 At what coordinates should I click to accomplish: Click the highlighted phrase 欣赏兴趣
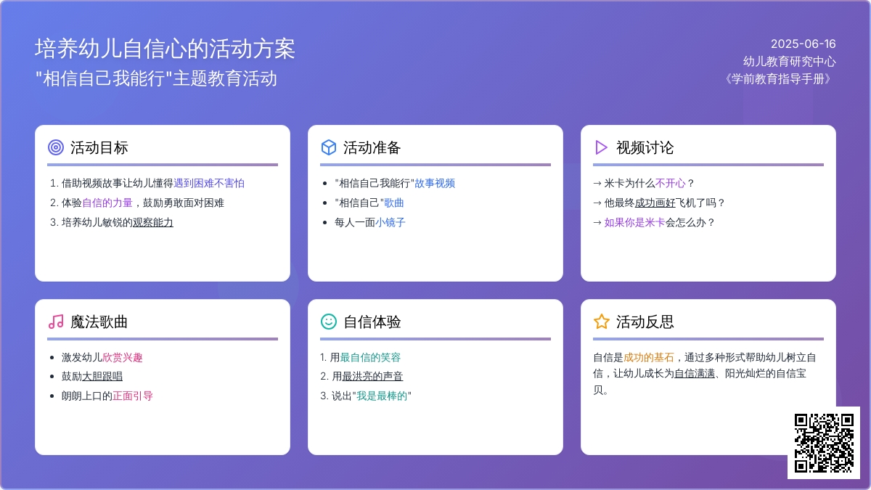[123, 357]
